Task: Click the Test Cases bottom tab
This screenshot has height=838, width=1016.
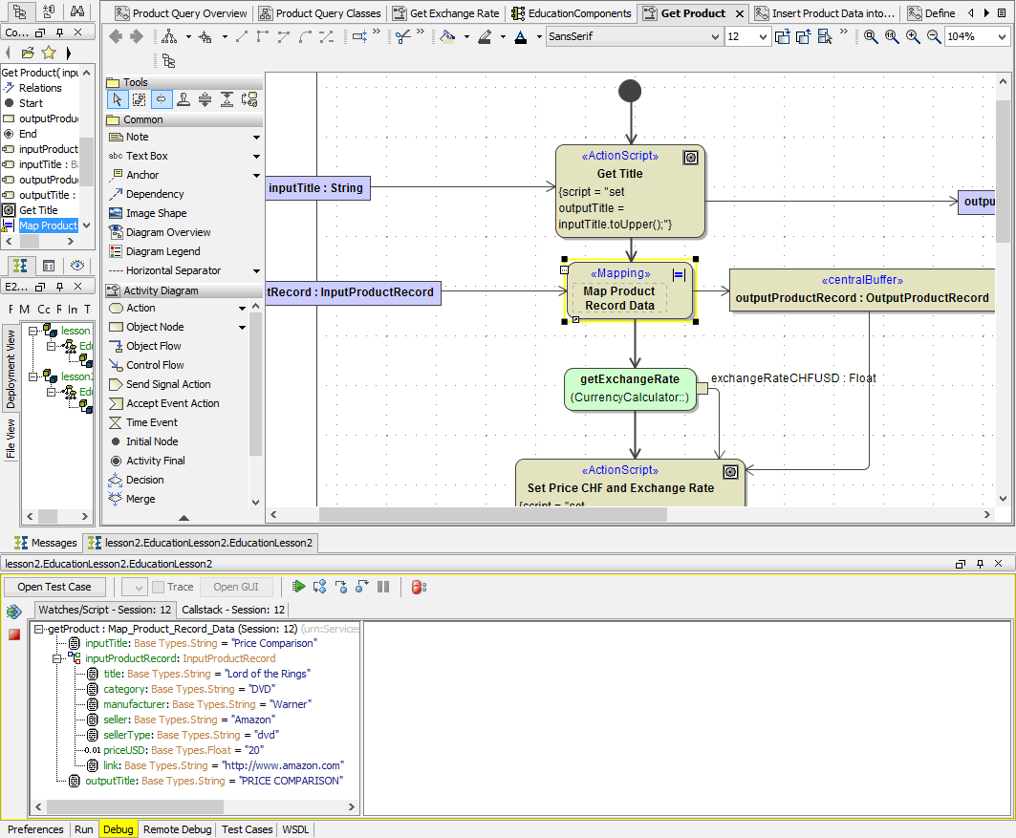Action: 247,829
